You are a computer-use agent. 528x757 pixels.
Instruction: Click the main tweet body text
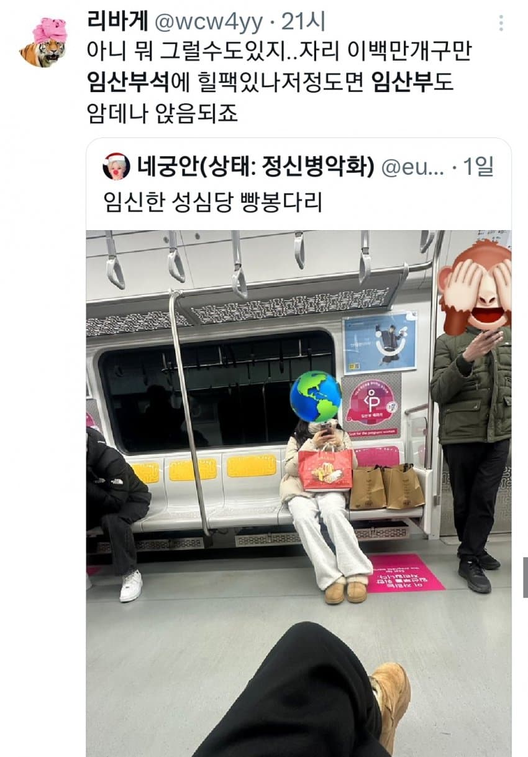(x=281, y=83)
